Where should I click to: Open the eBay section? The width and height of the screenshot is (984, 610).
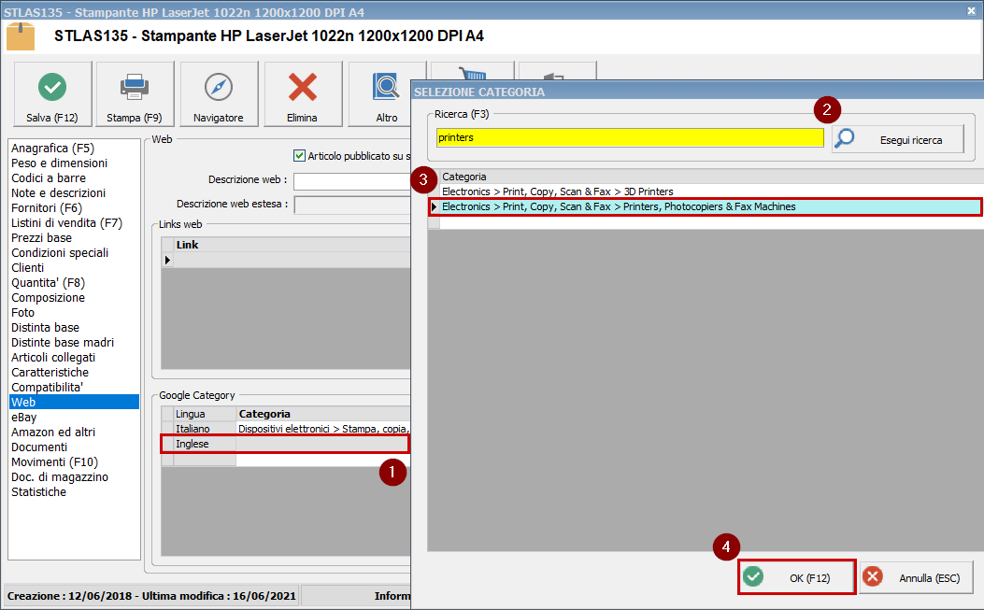[24, 418]
